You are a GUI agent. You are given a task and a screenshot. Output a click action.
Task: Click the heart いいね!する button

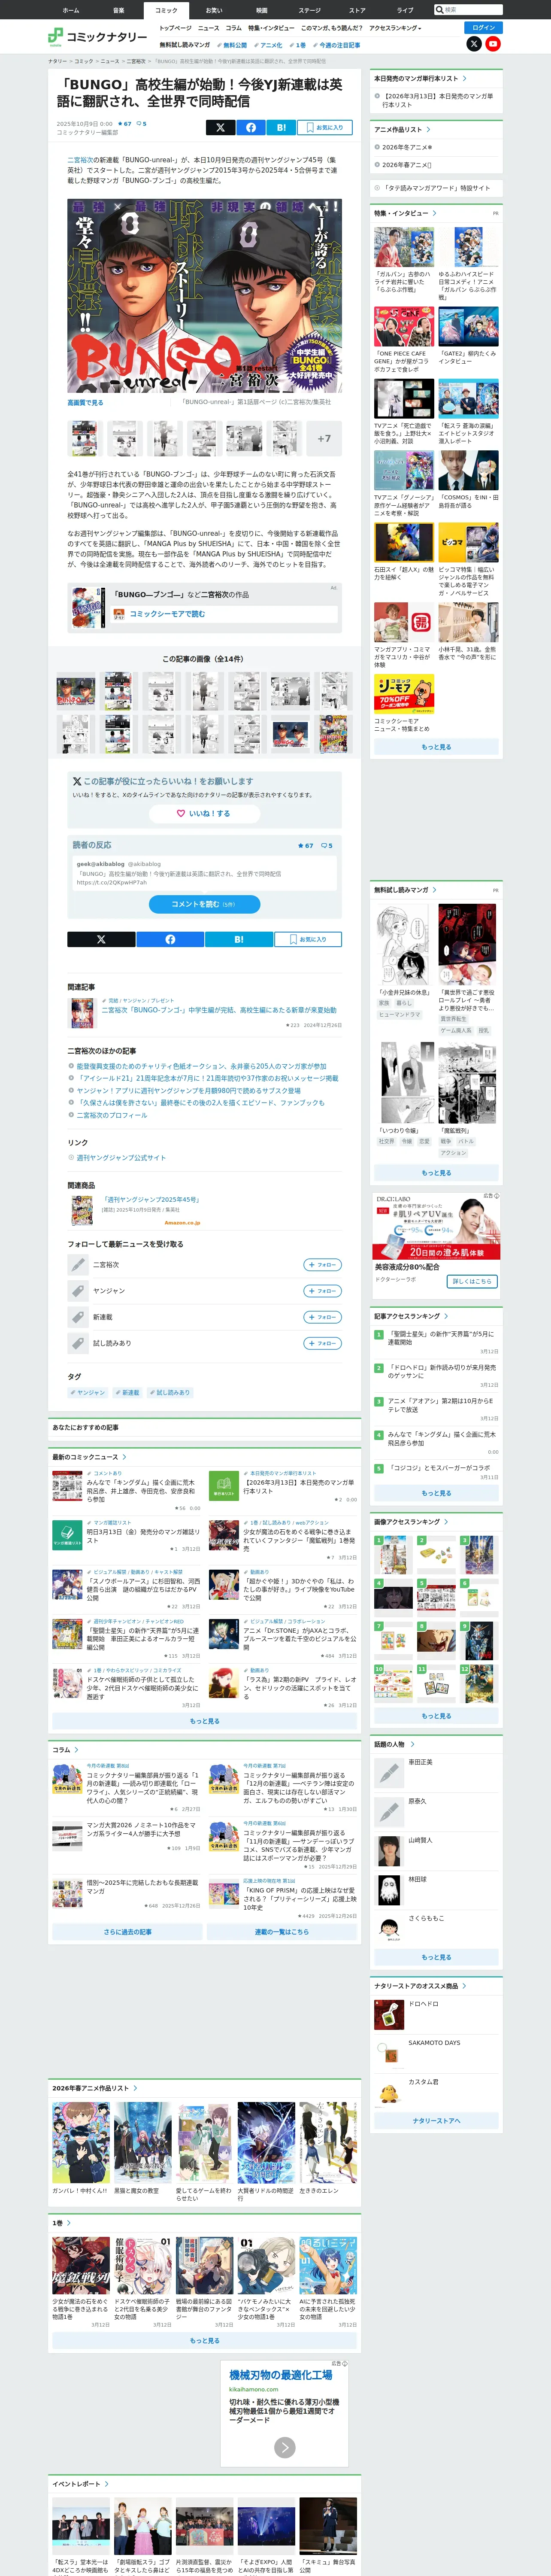(204, 813)
